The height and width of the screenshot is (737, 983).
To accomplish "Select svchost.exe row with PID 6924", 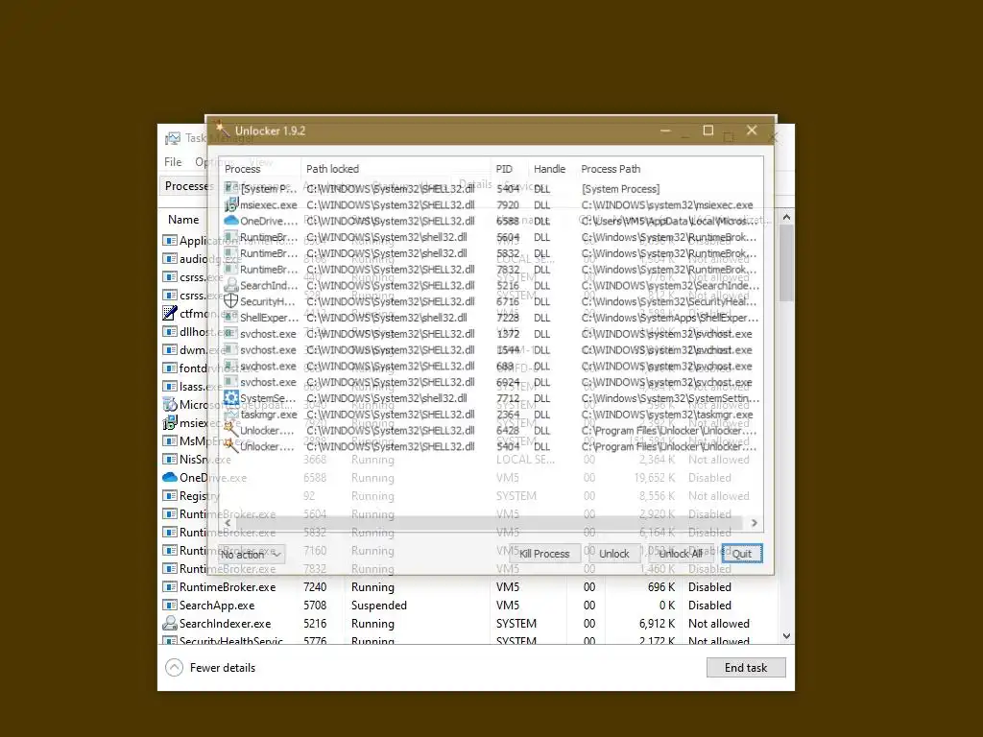I will click(x=491, y=382).
